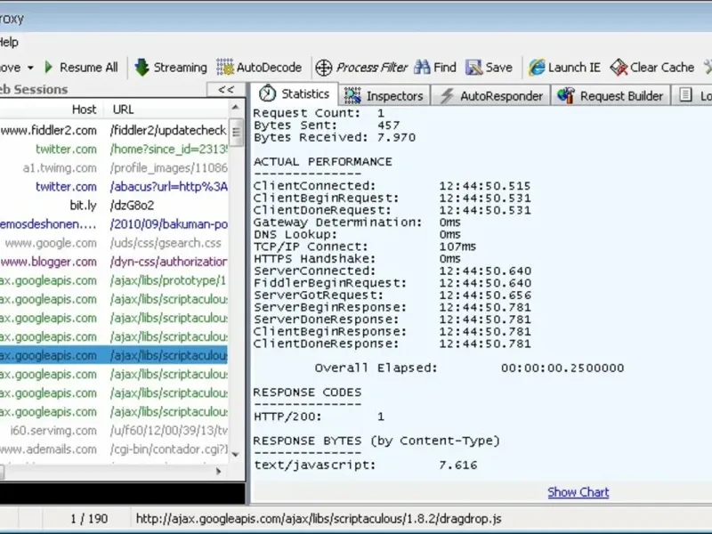Click the horizontal scrollbar right arrow under sessions
712x534 pixels.
coord(218,472)
